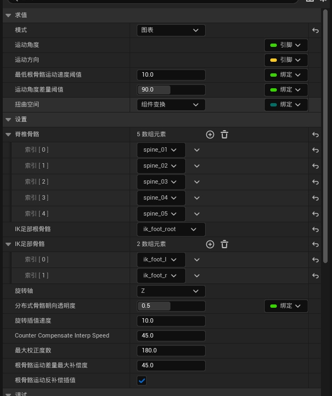Open 绑定 dropdown for 运动角度差量阈值
This screenshot has width=332, height=396.
(x=286, y=90)
